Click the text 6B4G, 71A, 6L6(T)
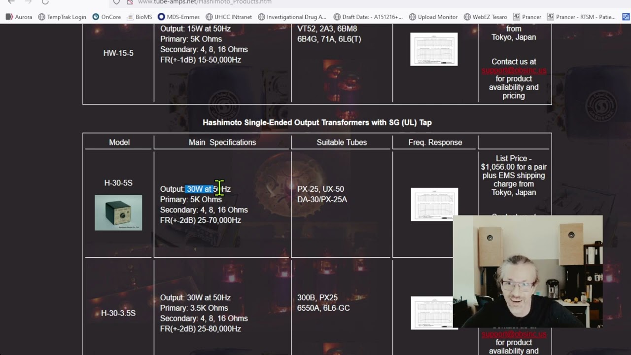This screenshot has width=631, height=355. [x=329, y=39]
